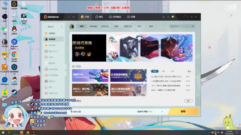Switch to the 我的战绩 tab
This screenshot has height=135, width=241.
(x=93, y=26)
